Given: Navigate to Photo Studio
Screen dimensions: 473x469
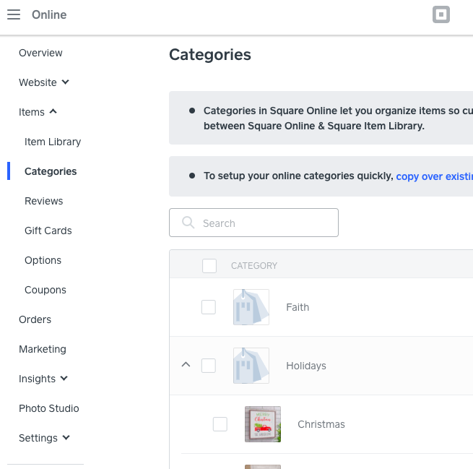Looking at the screenshot, I should (49, 408).
